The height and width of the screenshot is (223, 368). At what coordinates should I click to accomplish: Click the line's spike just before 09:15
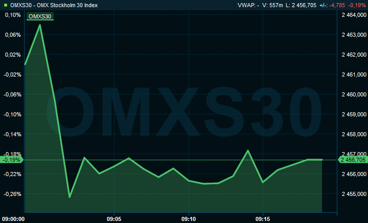coord(248,151)
